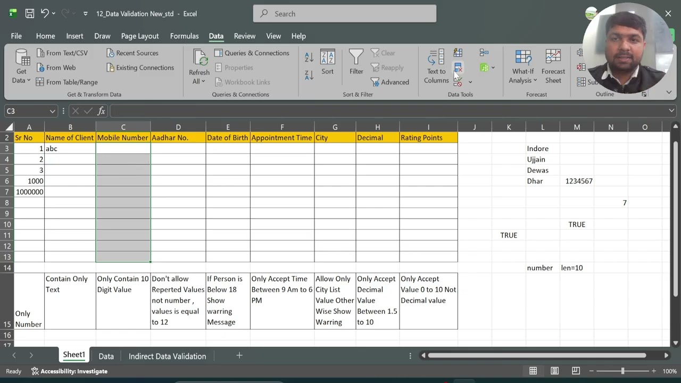Sort A to Z ascending
This screenshot has width=681, height=383.
click(309, 57)
